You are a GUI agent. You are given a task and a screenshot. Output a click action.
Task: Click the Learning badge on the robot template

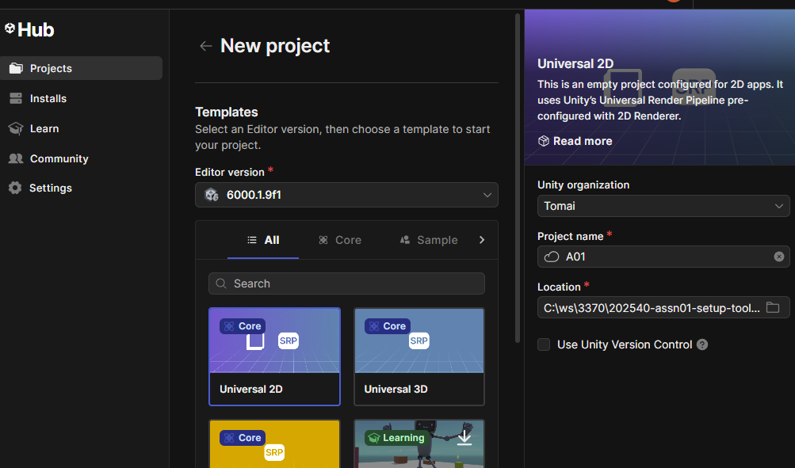tap(396, 438)
